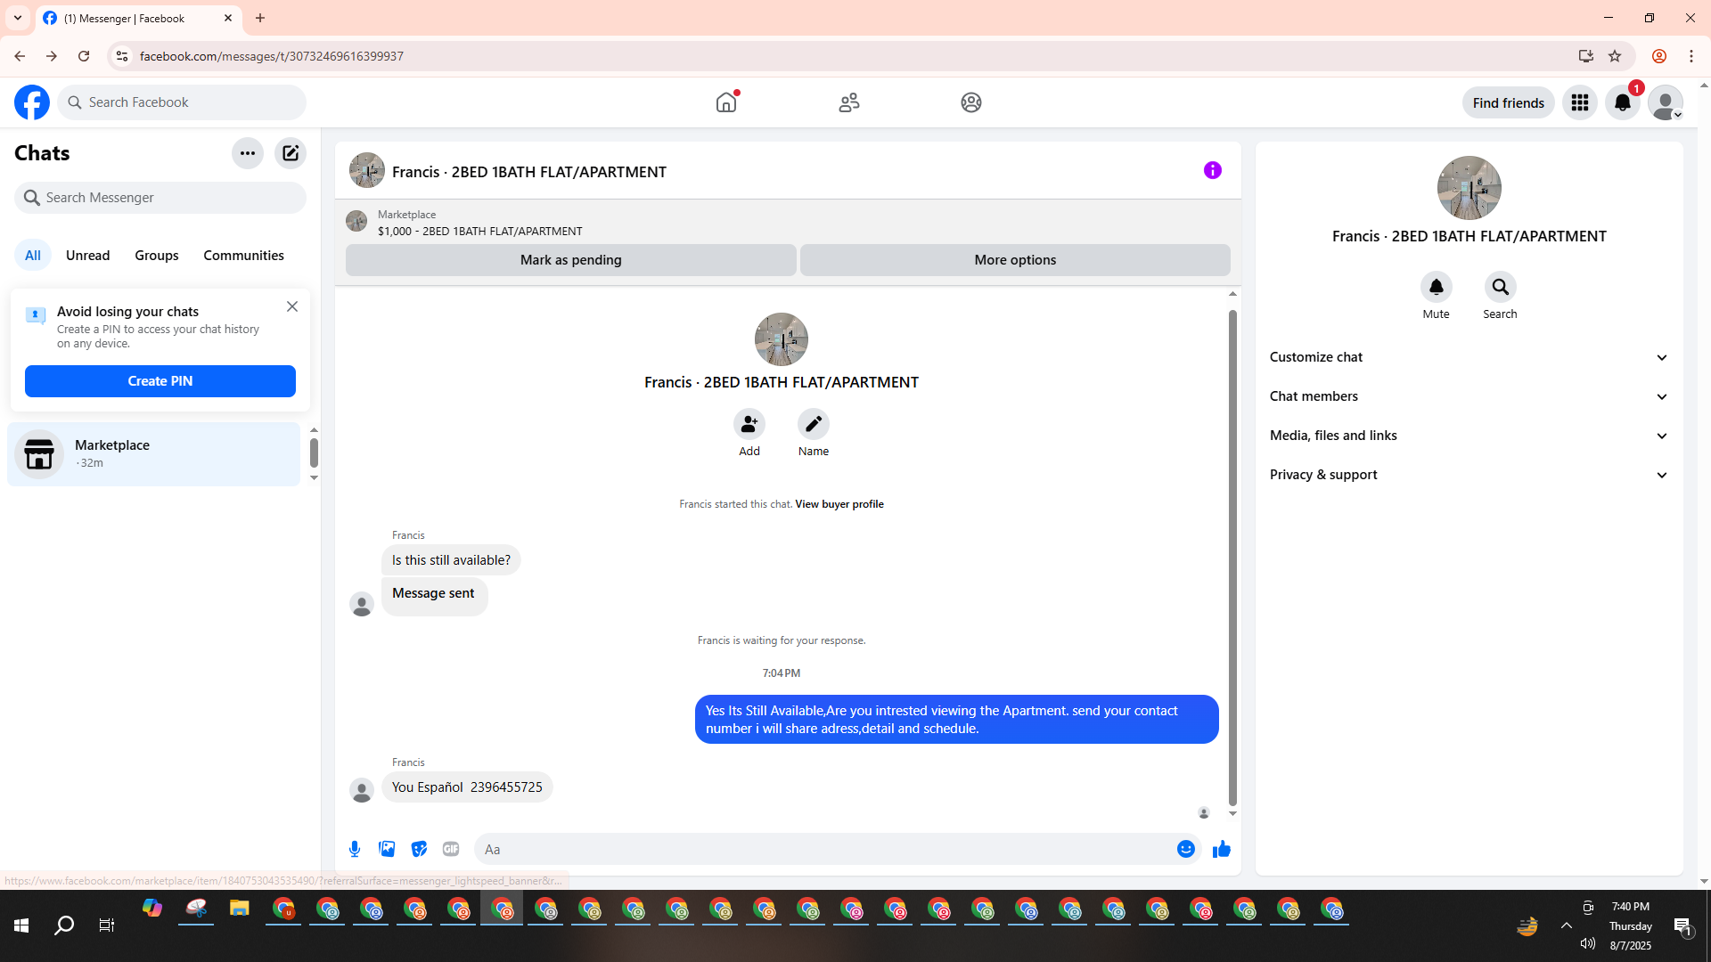
Task: Open the Marketplace chat in the list
Action: click(x=154, y=454)
